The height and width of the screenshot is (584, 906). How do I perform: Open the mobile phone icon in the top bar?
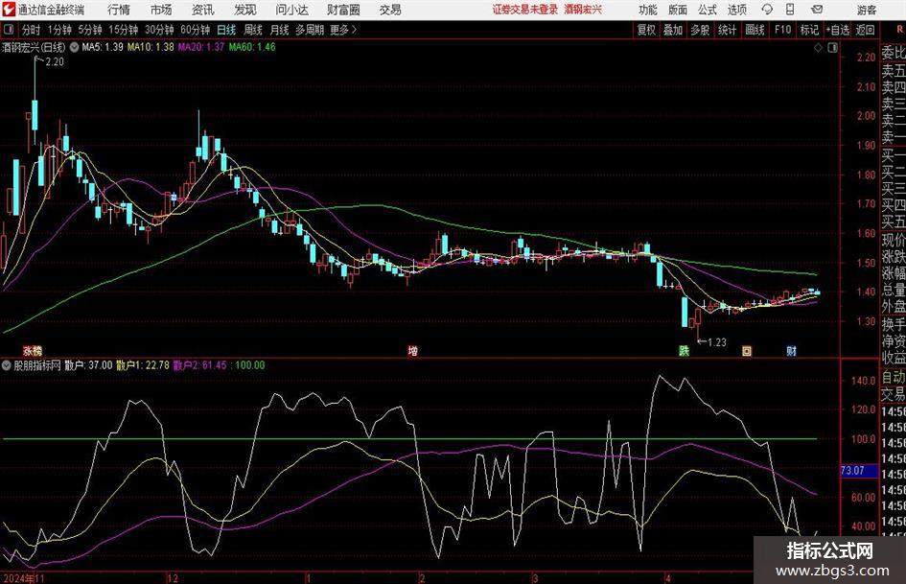pyautogui.click(x=790, y=10)
